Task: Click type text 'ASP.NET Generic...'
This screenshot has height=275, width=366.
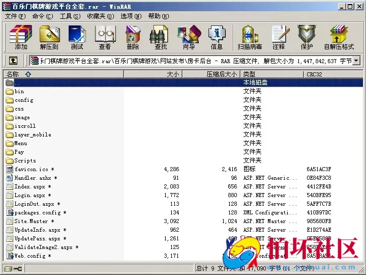Action: [270, 178]
